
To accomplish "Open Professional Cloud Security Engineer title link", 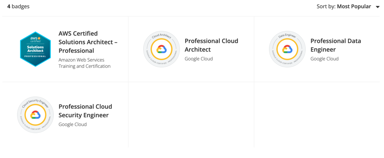I will click(x=85, y=111).
